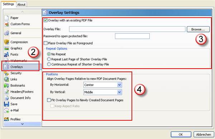Choose Repeat Last Page of Shorter Overlay File

click(x=49, y=59)
